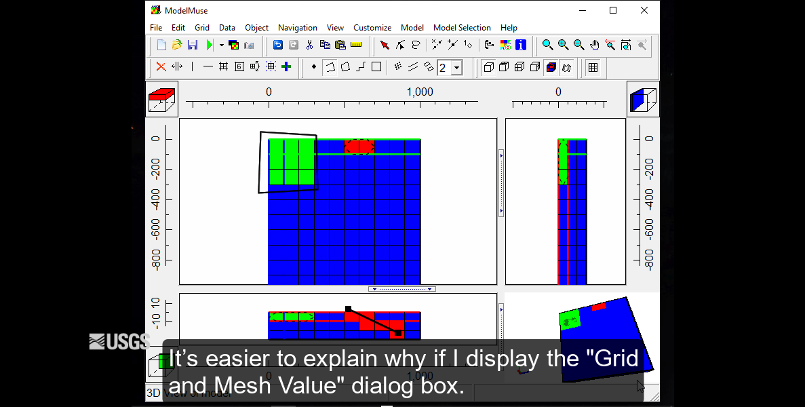
Task: Click the red-topped cube orientation indicator
Action: [161, 98]
